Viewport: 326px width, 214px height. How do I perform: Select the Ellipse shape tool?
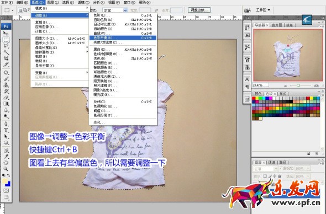tap(6, 143)
